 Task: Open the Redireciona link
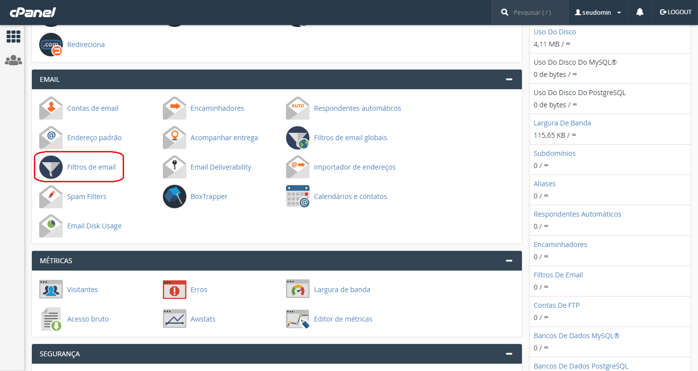point(86,45)
